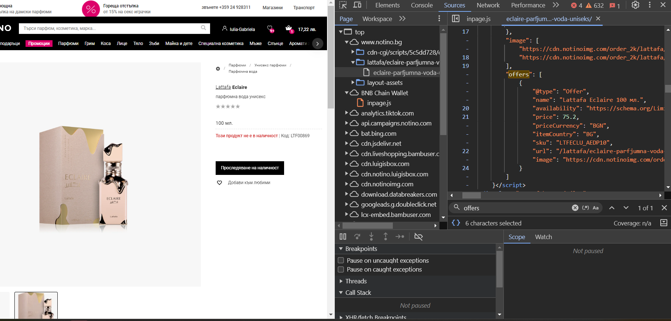The width and height of the screenshot is (671, 321).
Task: Collapse the Breakpoints section
Action: pos(341,249)
